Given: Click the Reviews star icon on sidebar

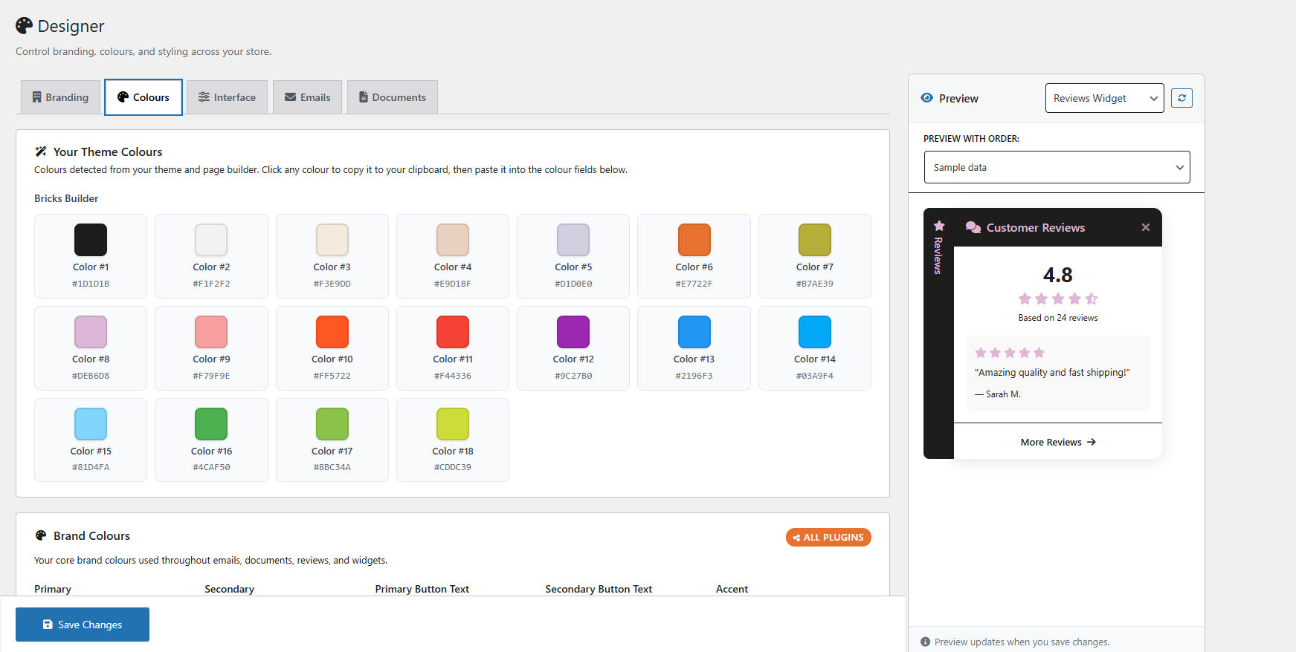Looking at the screenshot, I should pyautogui.click(x=939, y=226).
